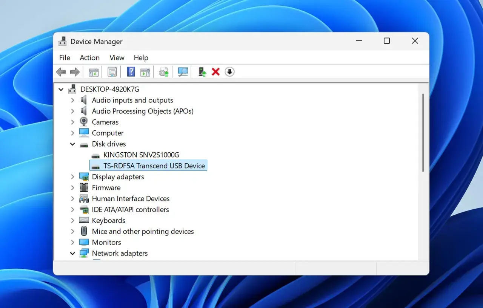The width and height of the screenshot is (483, 308).
Task: Click the drive icon beside TS-RDF5A Transcend
Action: click(95, 166)
